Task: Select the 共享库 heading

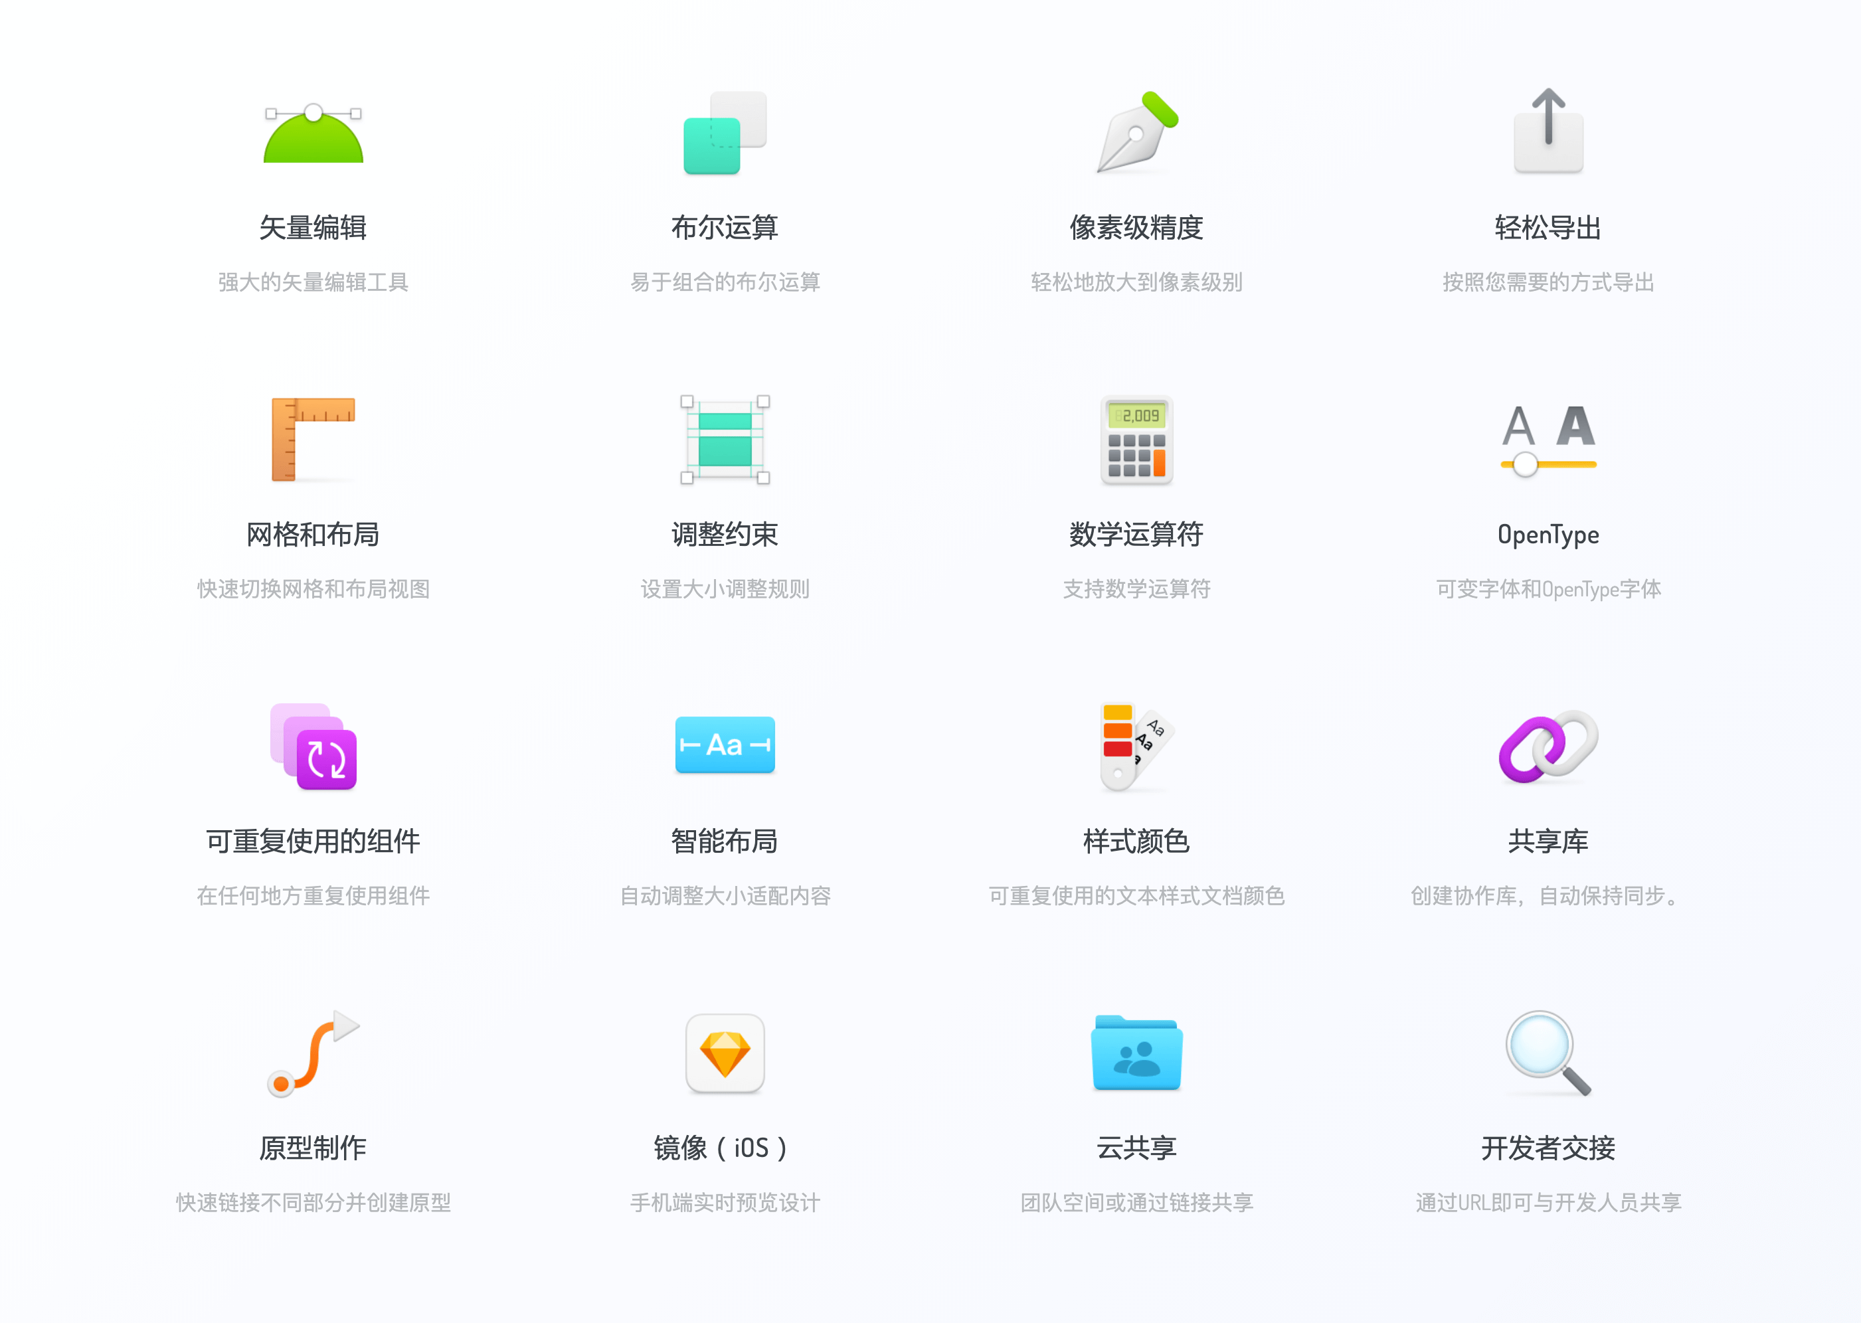Action: (1548, 841)
